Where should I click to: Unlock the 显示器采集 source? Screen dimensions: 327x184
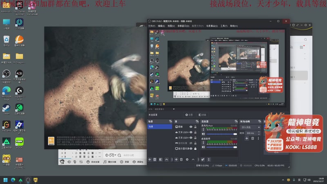(195, 148)
